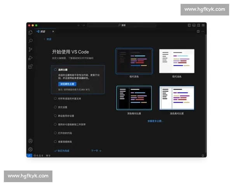Open the editor more actions ellipsis
Image resolution: width=233 pixels, height=186 pixels.
[x=203, y=31]
